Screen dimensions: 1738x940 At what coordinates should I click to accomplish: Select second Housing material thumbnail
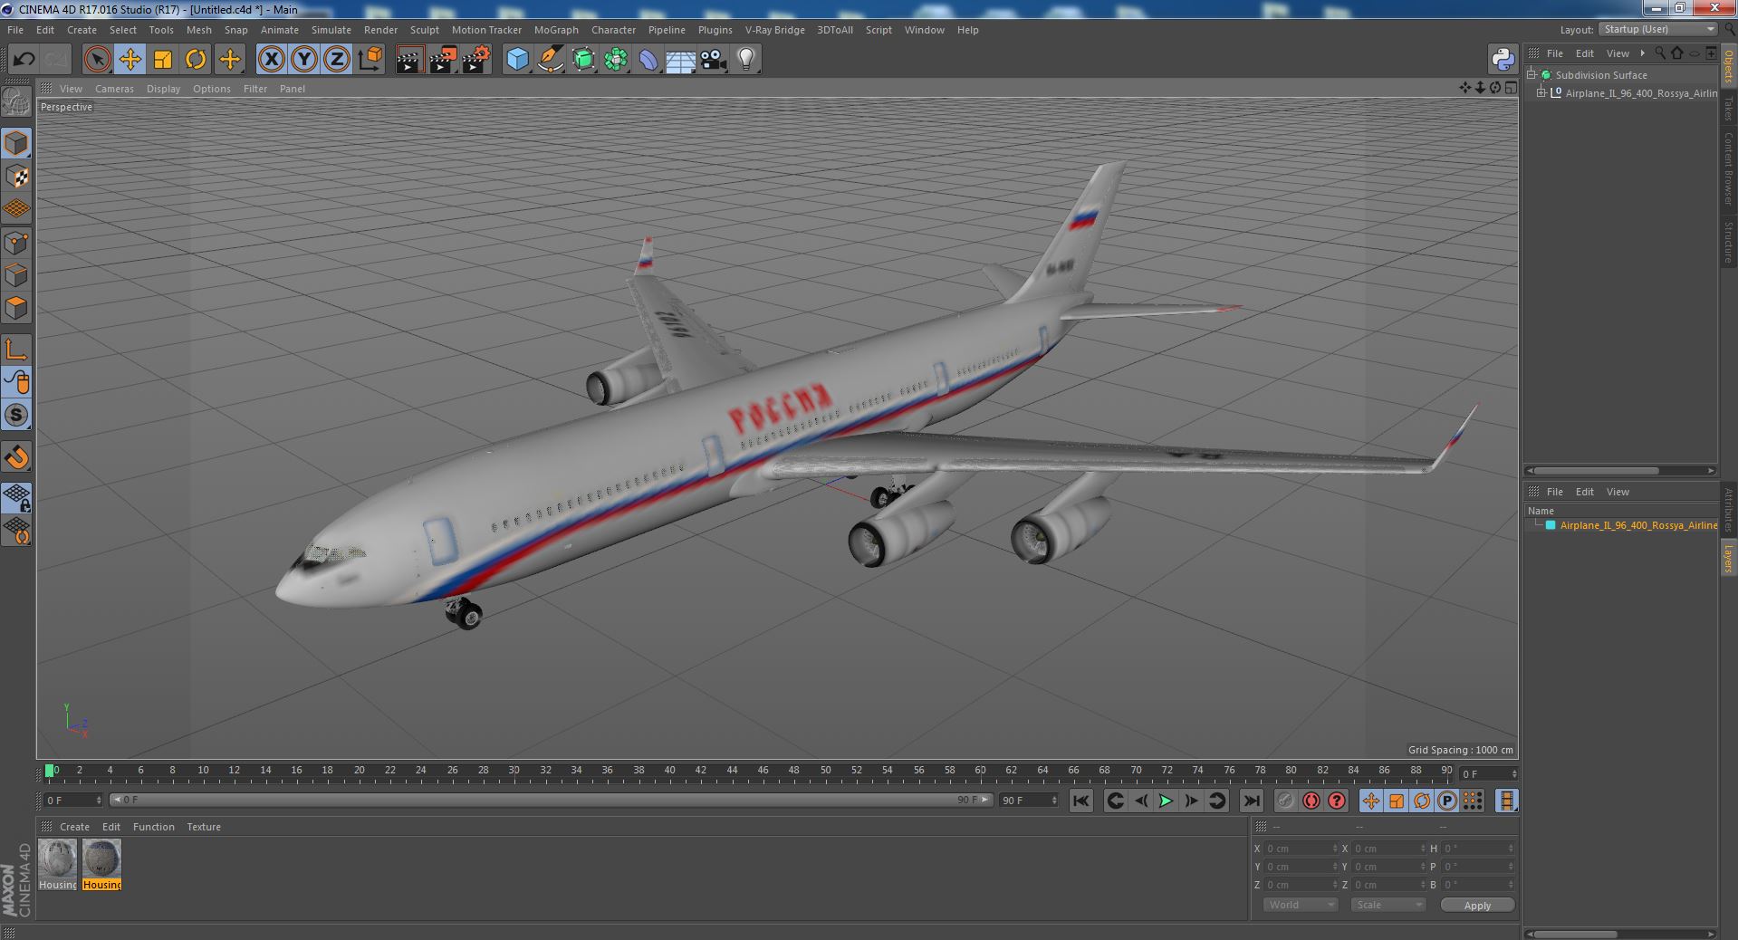pos(101,864)
